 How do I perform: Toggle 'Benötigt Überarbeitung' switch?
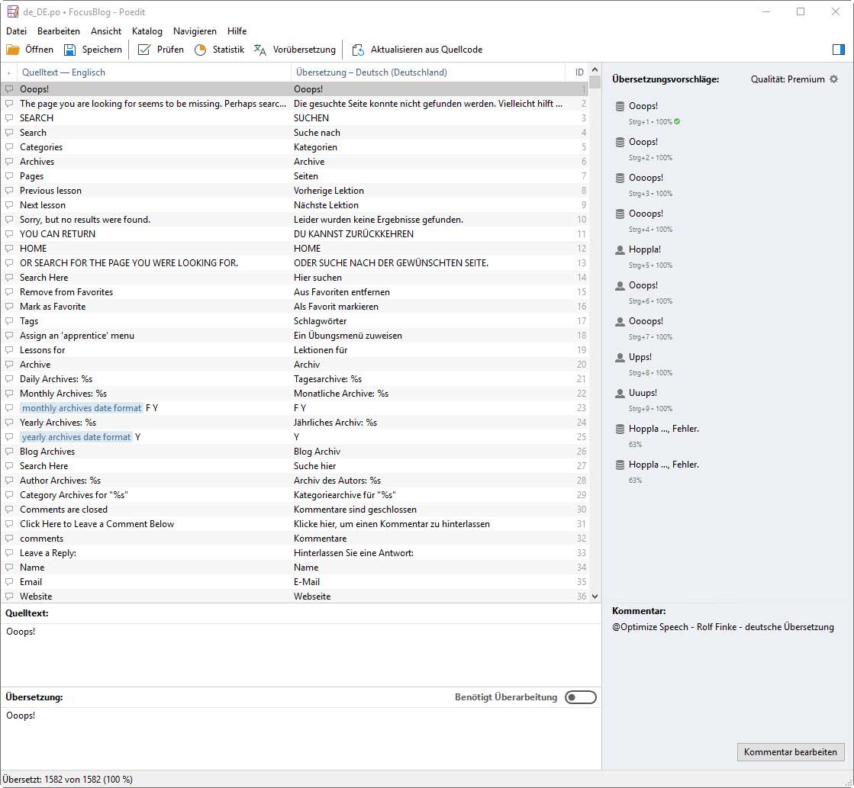pos(581,697)
